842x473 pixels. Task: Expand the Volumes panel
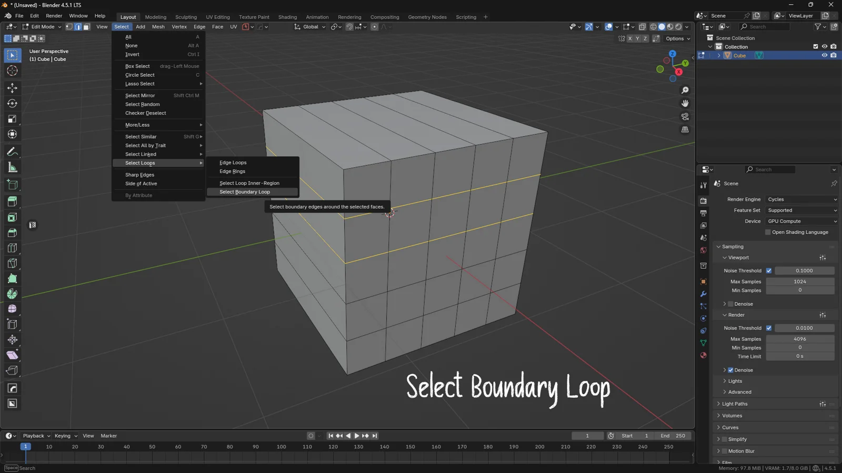tap(731, 416)
